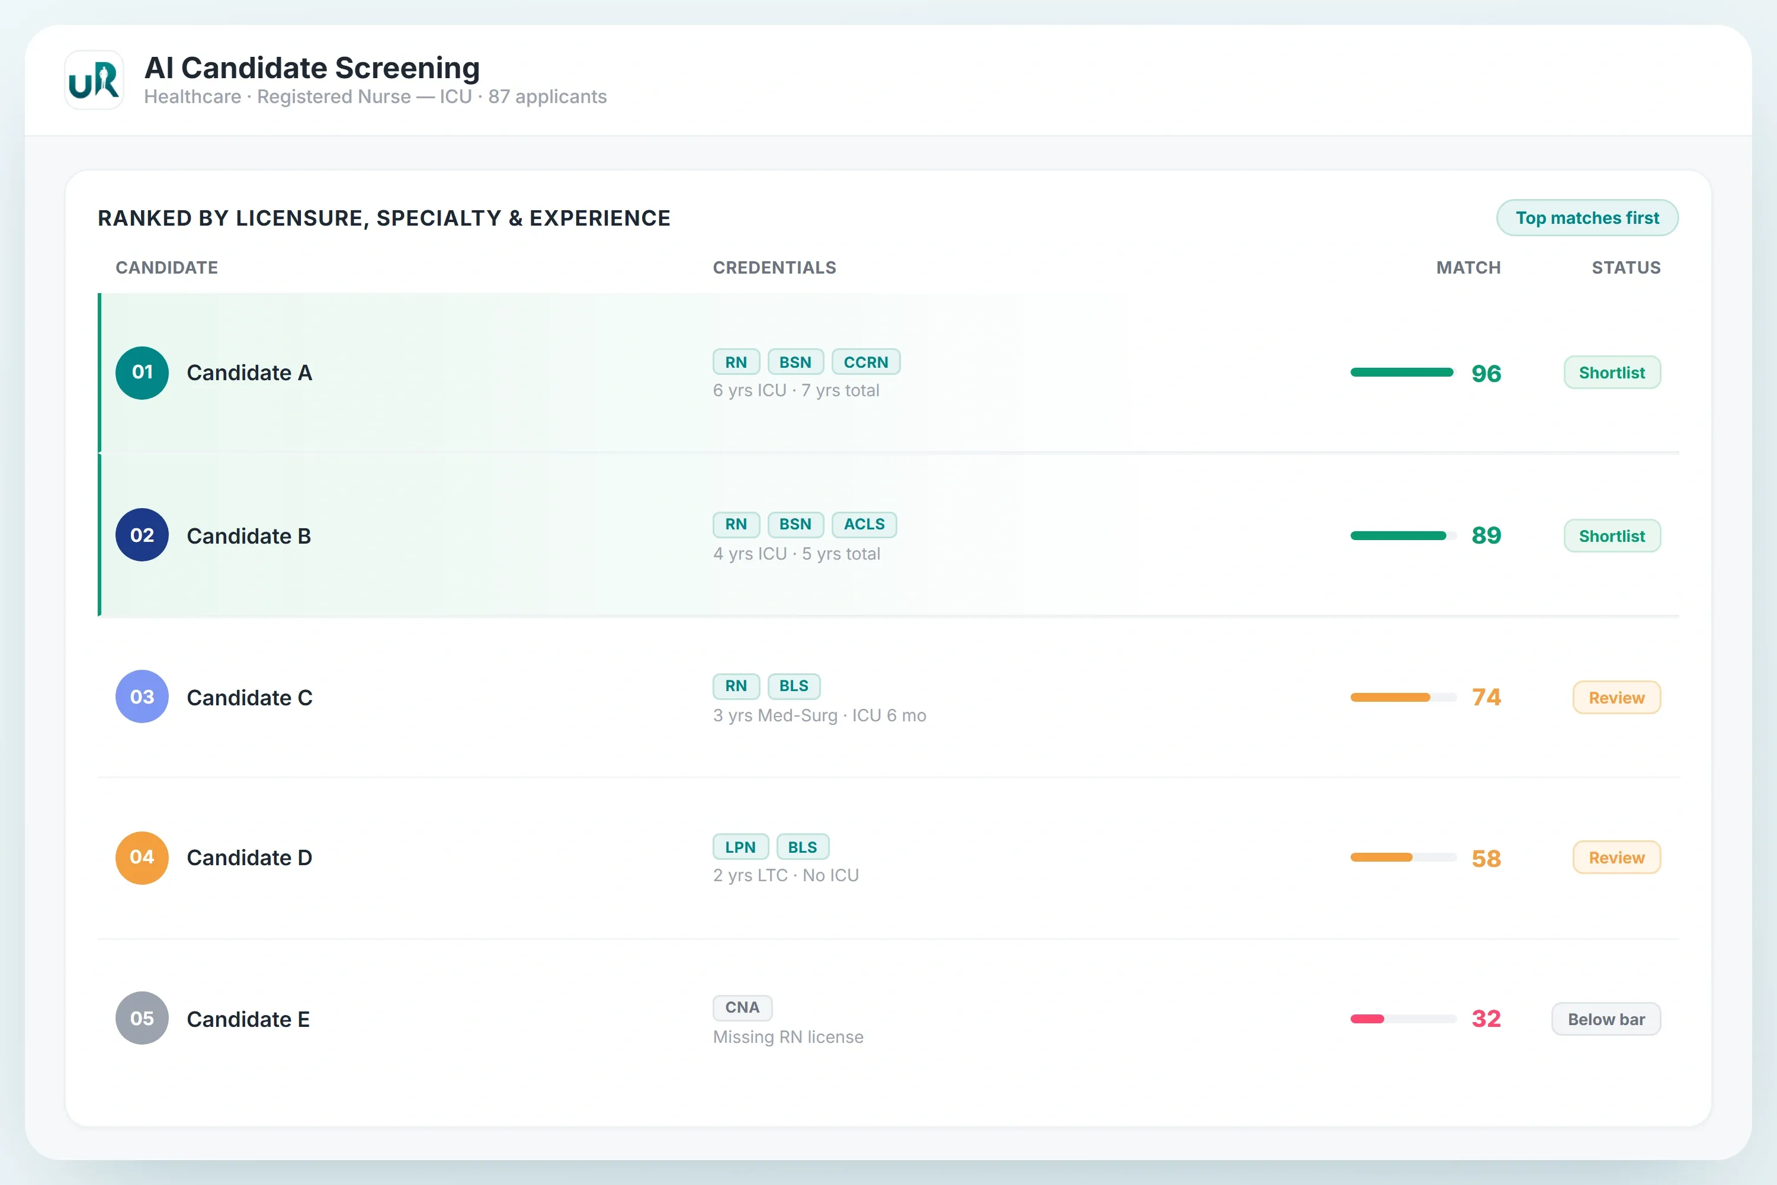Select Candidate D's BLS credential tag

[x=803, y=847]
